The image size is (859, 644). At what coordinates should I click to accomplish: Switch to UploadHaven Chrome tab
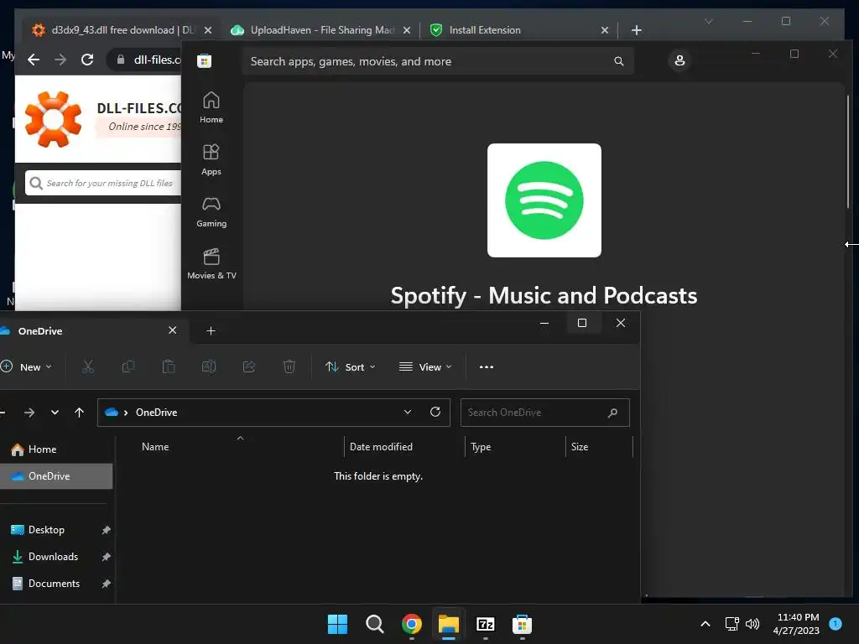click(x=321, y=30)
